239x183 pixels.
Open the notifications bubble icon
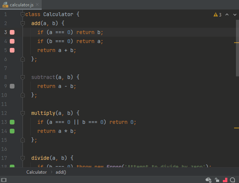pos(233,180)
